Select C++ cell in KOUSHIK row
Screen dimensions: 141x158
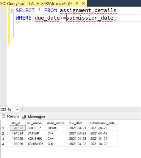pos(57,139)
